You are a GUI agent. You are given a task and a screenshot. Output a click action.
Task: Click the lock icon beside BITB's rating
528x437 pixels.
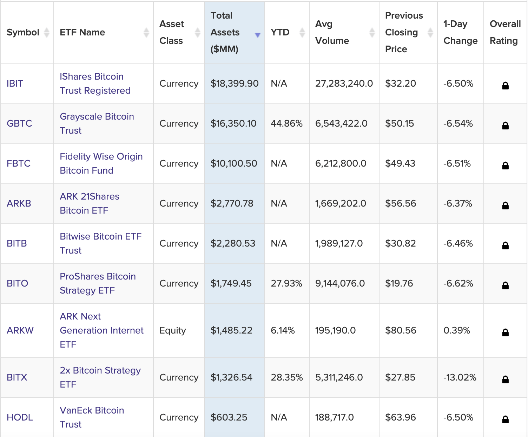(x=505, y=244)
